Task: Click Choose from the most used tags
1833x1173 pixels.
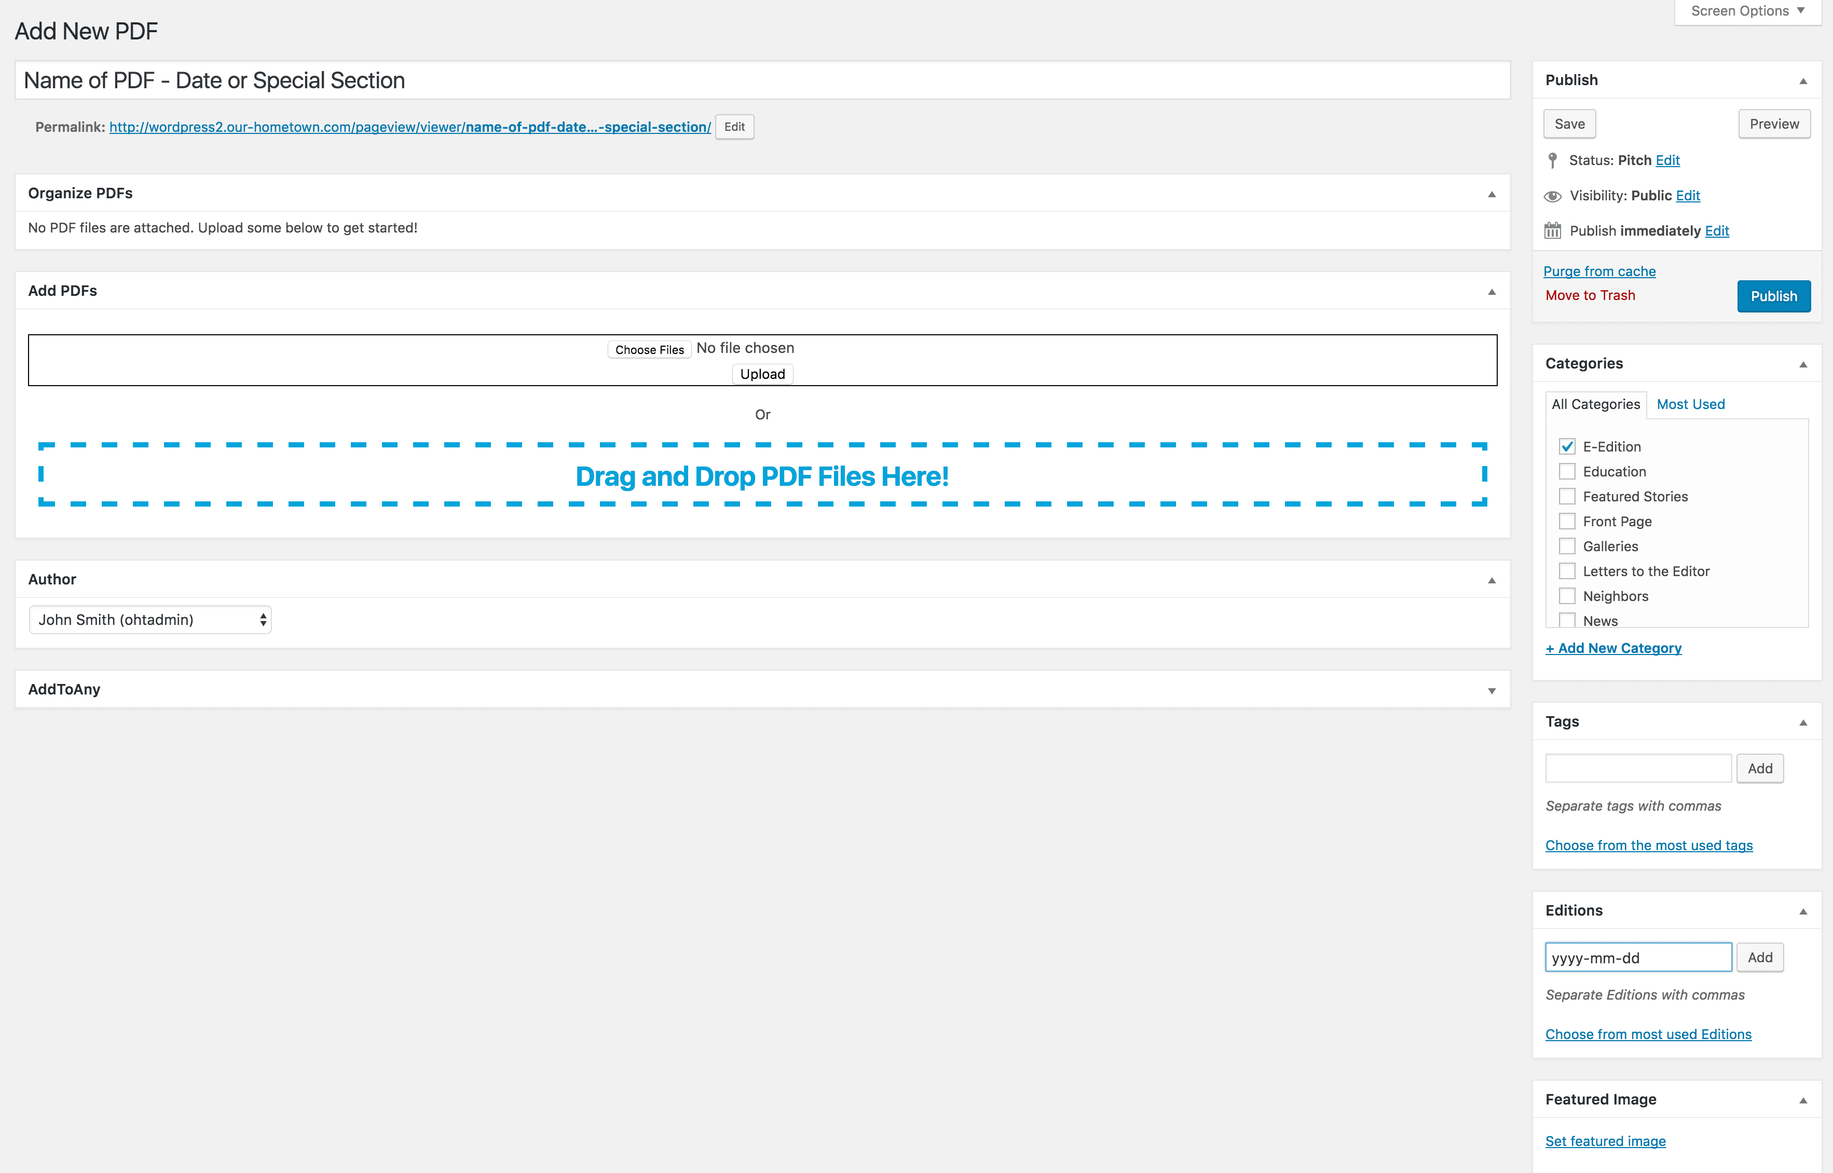Action: pos(1649,845)
